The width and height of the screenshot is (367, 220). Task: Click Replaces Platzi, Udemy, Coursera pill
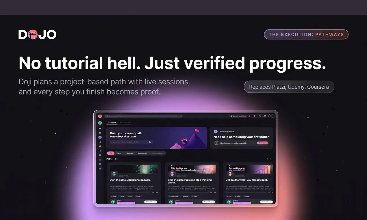point(289,87)
